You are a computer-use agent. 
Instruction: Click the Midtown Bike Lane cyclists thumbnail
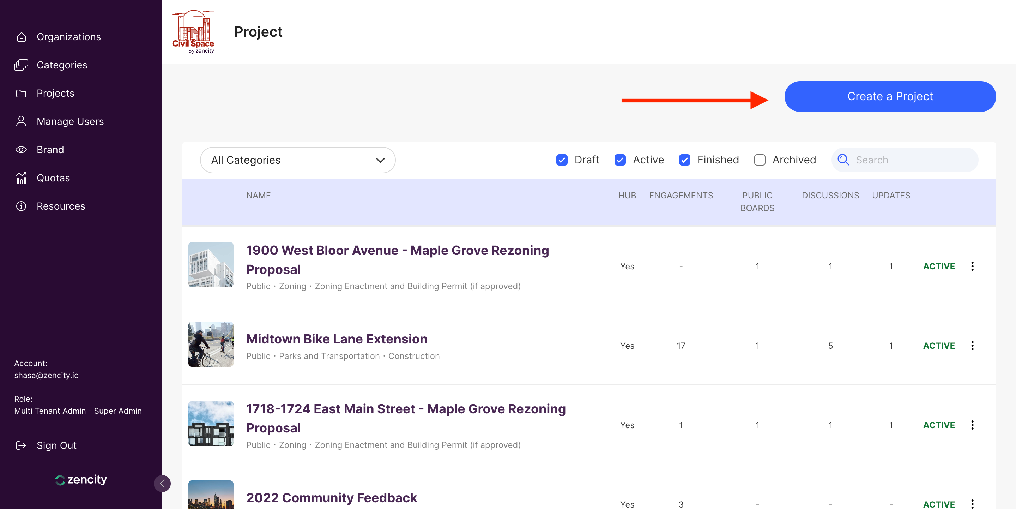(x=211, y=345)
